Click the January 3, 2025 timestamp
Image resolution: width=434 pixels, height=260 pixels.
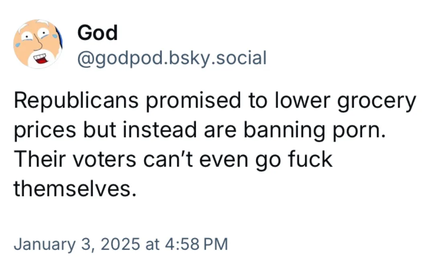click(121, 244)
